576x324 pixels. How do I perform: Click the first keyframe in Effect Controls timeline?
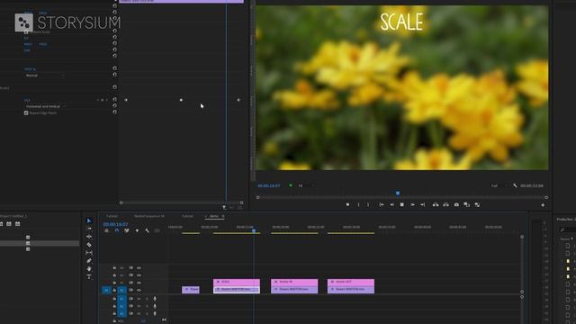click(126, 100)
